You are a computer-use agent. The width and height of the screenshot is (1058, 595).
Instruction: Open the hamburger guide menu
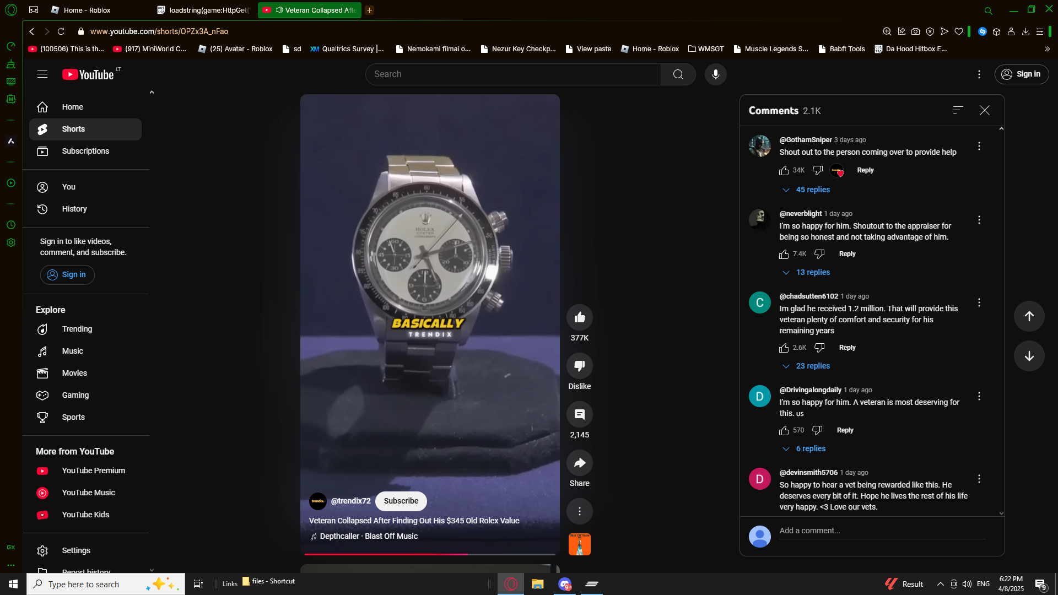click(x=42, y=74)
